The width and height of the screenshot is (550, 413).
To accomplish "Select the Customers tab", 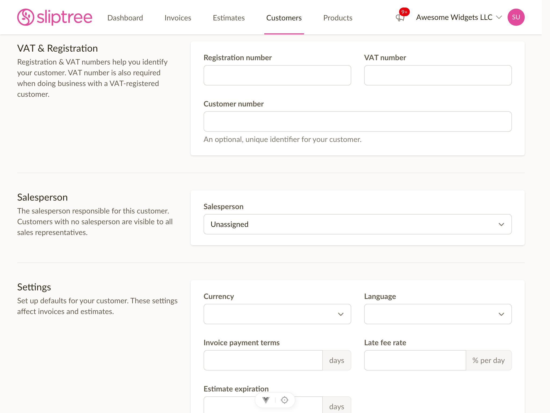I will click(x=284, y=18).
